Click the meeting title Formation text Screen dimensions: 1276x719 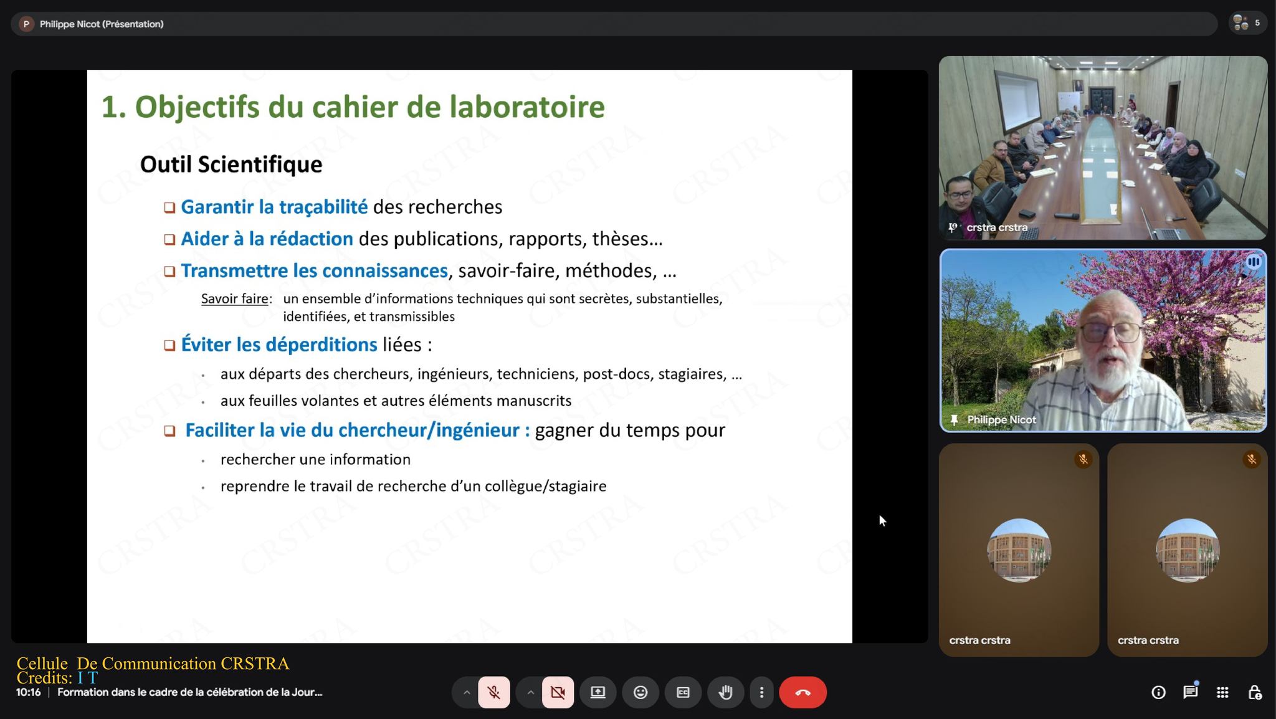point(189,692)
